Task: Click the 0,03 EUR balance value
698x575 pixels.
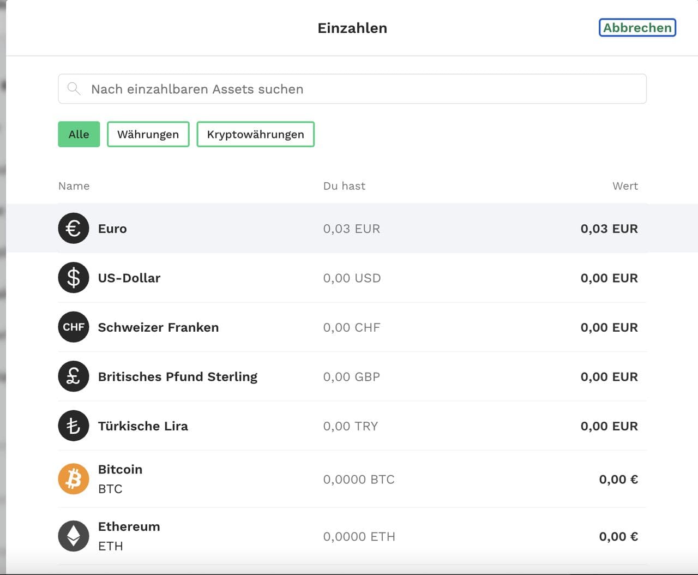Action: pos(351,229)
